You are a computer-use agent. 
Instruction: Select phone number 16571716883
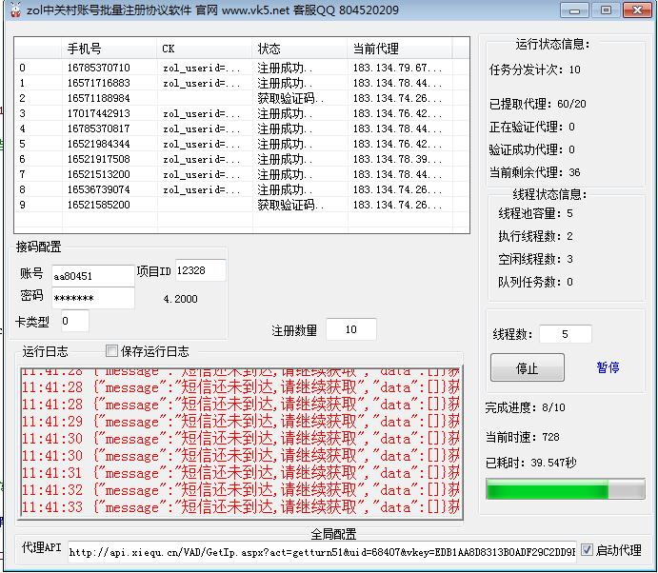(99, 83)
